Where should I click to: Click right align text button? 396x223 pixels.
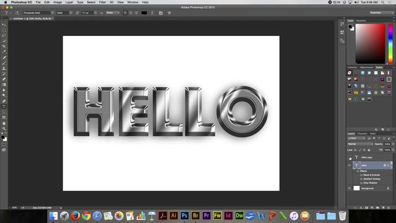pos(136,13)
